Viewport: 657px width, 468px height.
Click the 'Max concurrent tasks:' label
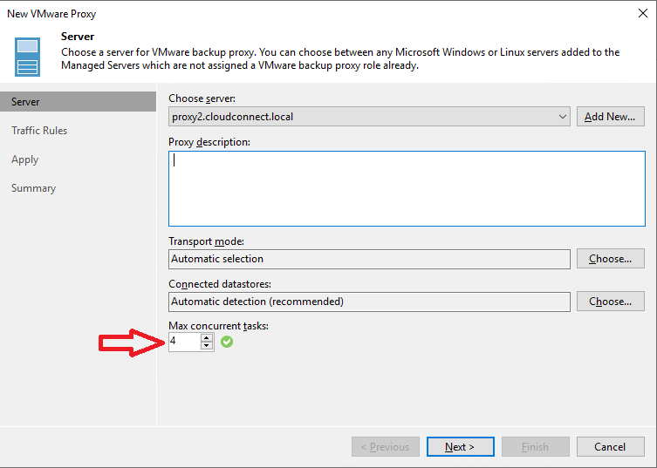pos(218,326)
